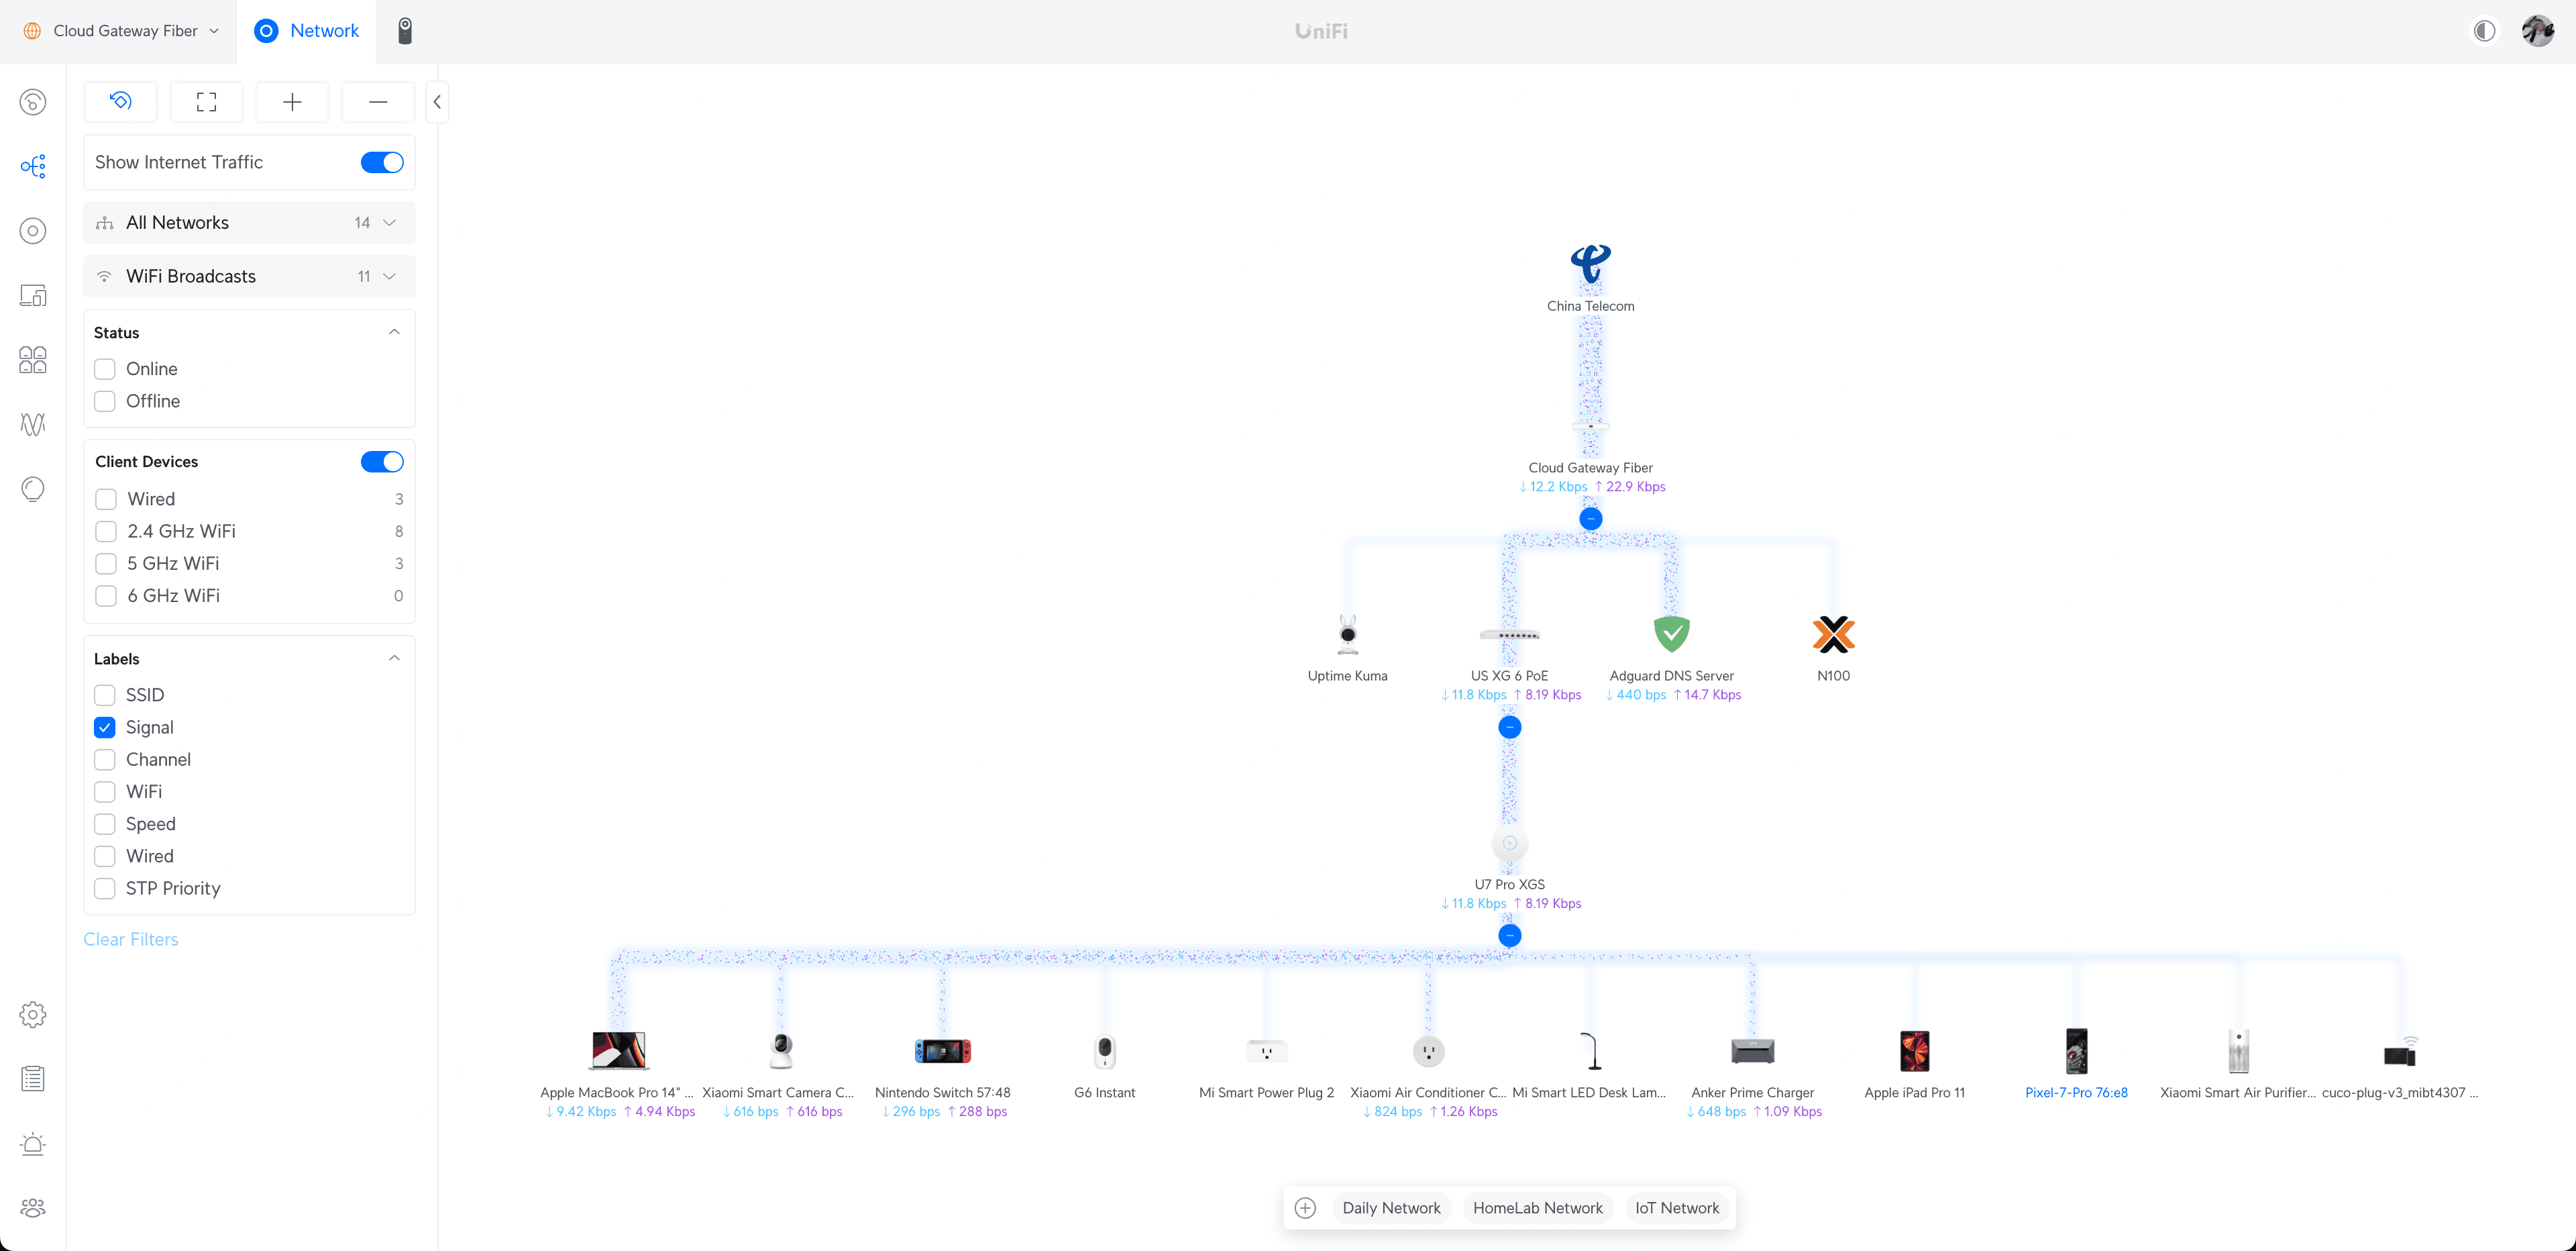Screen dimensions: 2576x1251
Task: Collapse the Labels section
Action: click(394, 658)
